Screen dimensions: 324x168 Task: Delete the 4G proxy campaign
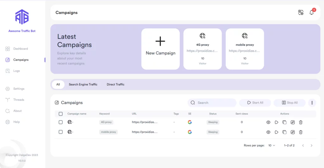pos(301,122)
